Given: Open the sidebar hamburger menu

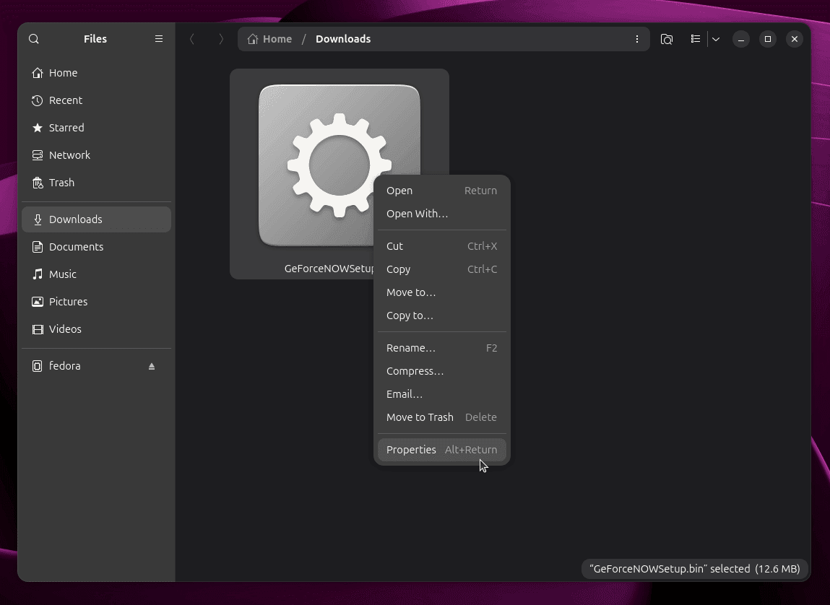Looking at the screenshot, I should coord(159,39).
